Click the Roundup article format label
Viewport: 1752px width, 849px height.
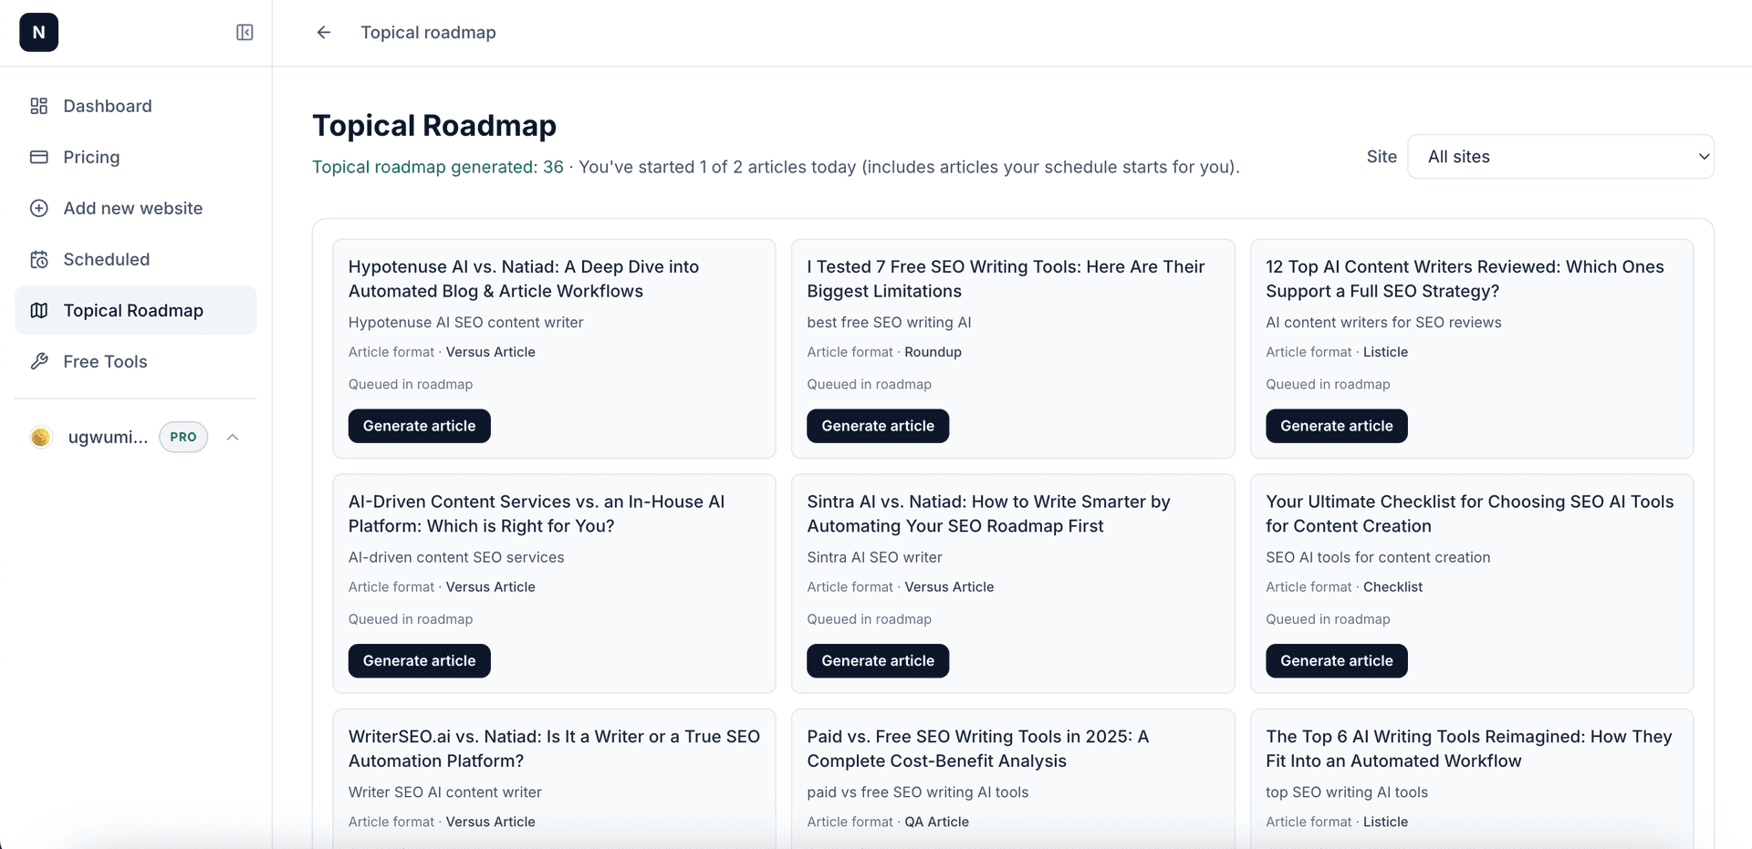pos(933,352)
